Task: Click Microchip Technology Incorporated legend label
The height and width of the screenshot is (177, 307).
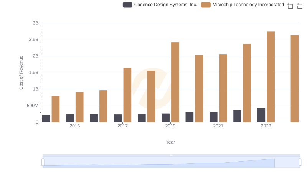Action: [248, 5]
